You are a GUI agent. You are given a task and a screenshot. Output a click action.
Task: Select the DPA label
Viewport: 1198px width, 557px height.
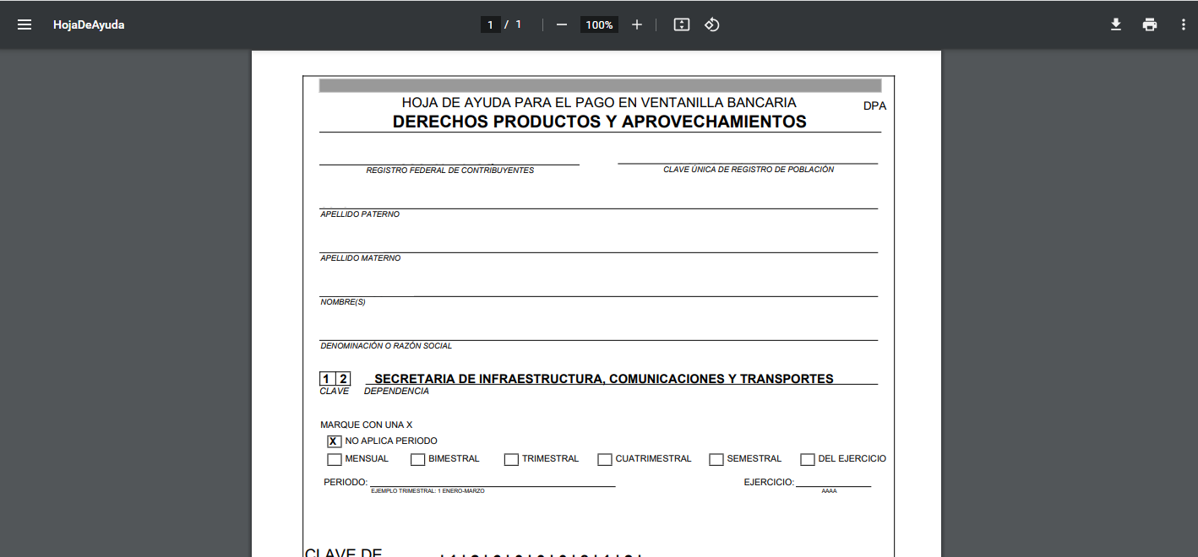pos(874,106)
